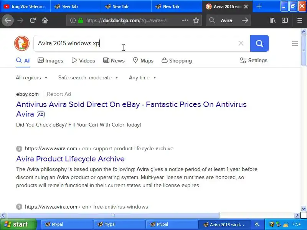Open a new tab with plus button

pos(259,7)
